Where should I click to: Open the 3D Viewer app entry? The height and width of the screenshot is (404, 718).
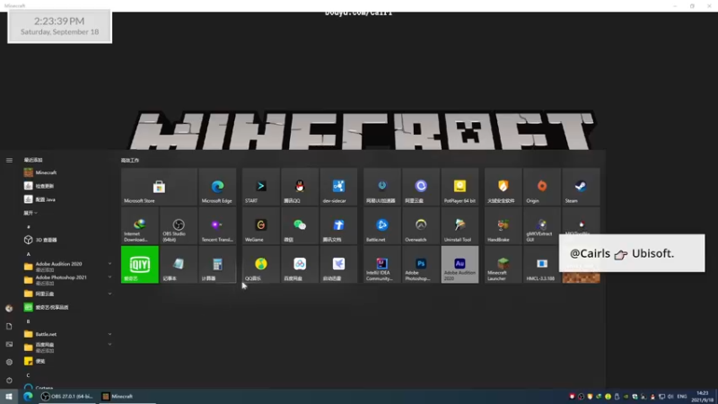68,240
